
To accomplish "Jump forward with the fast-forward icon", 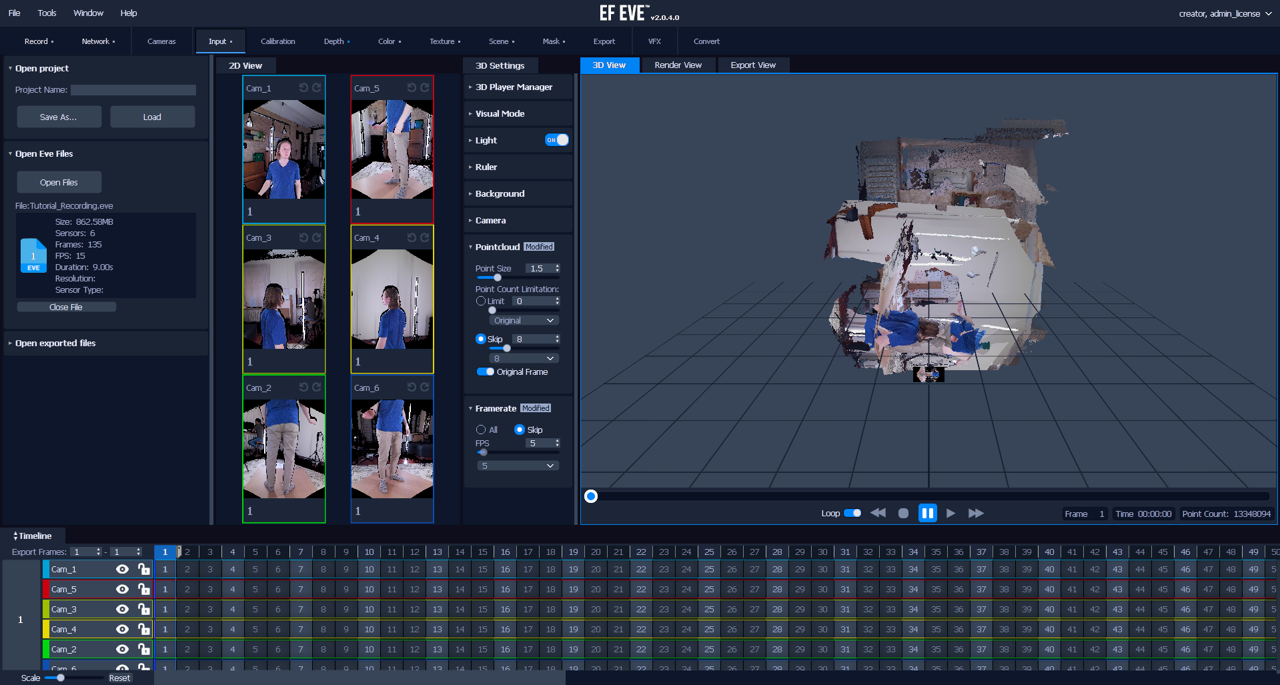I will (976, 513).
